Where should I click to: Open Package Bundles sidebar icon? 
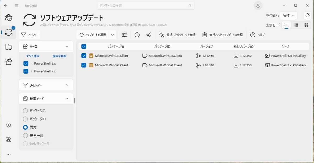[9, 62]
